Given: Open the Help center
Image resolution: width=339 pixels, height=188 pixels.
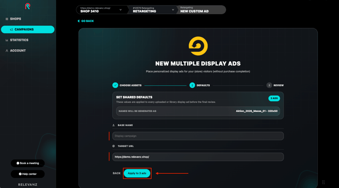Looking at the screenshot, I should (x=28, y=174).
